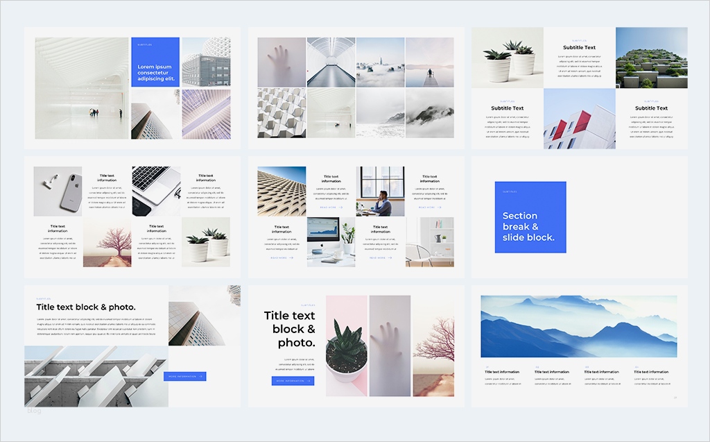Click 'Read more' link right of perforated facade photo
The height and width of the screenshot is (442, 710).
click(331, 207)
